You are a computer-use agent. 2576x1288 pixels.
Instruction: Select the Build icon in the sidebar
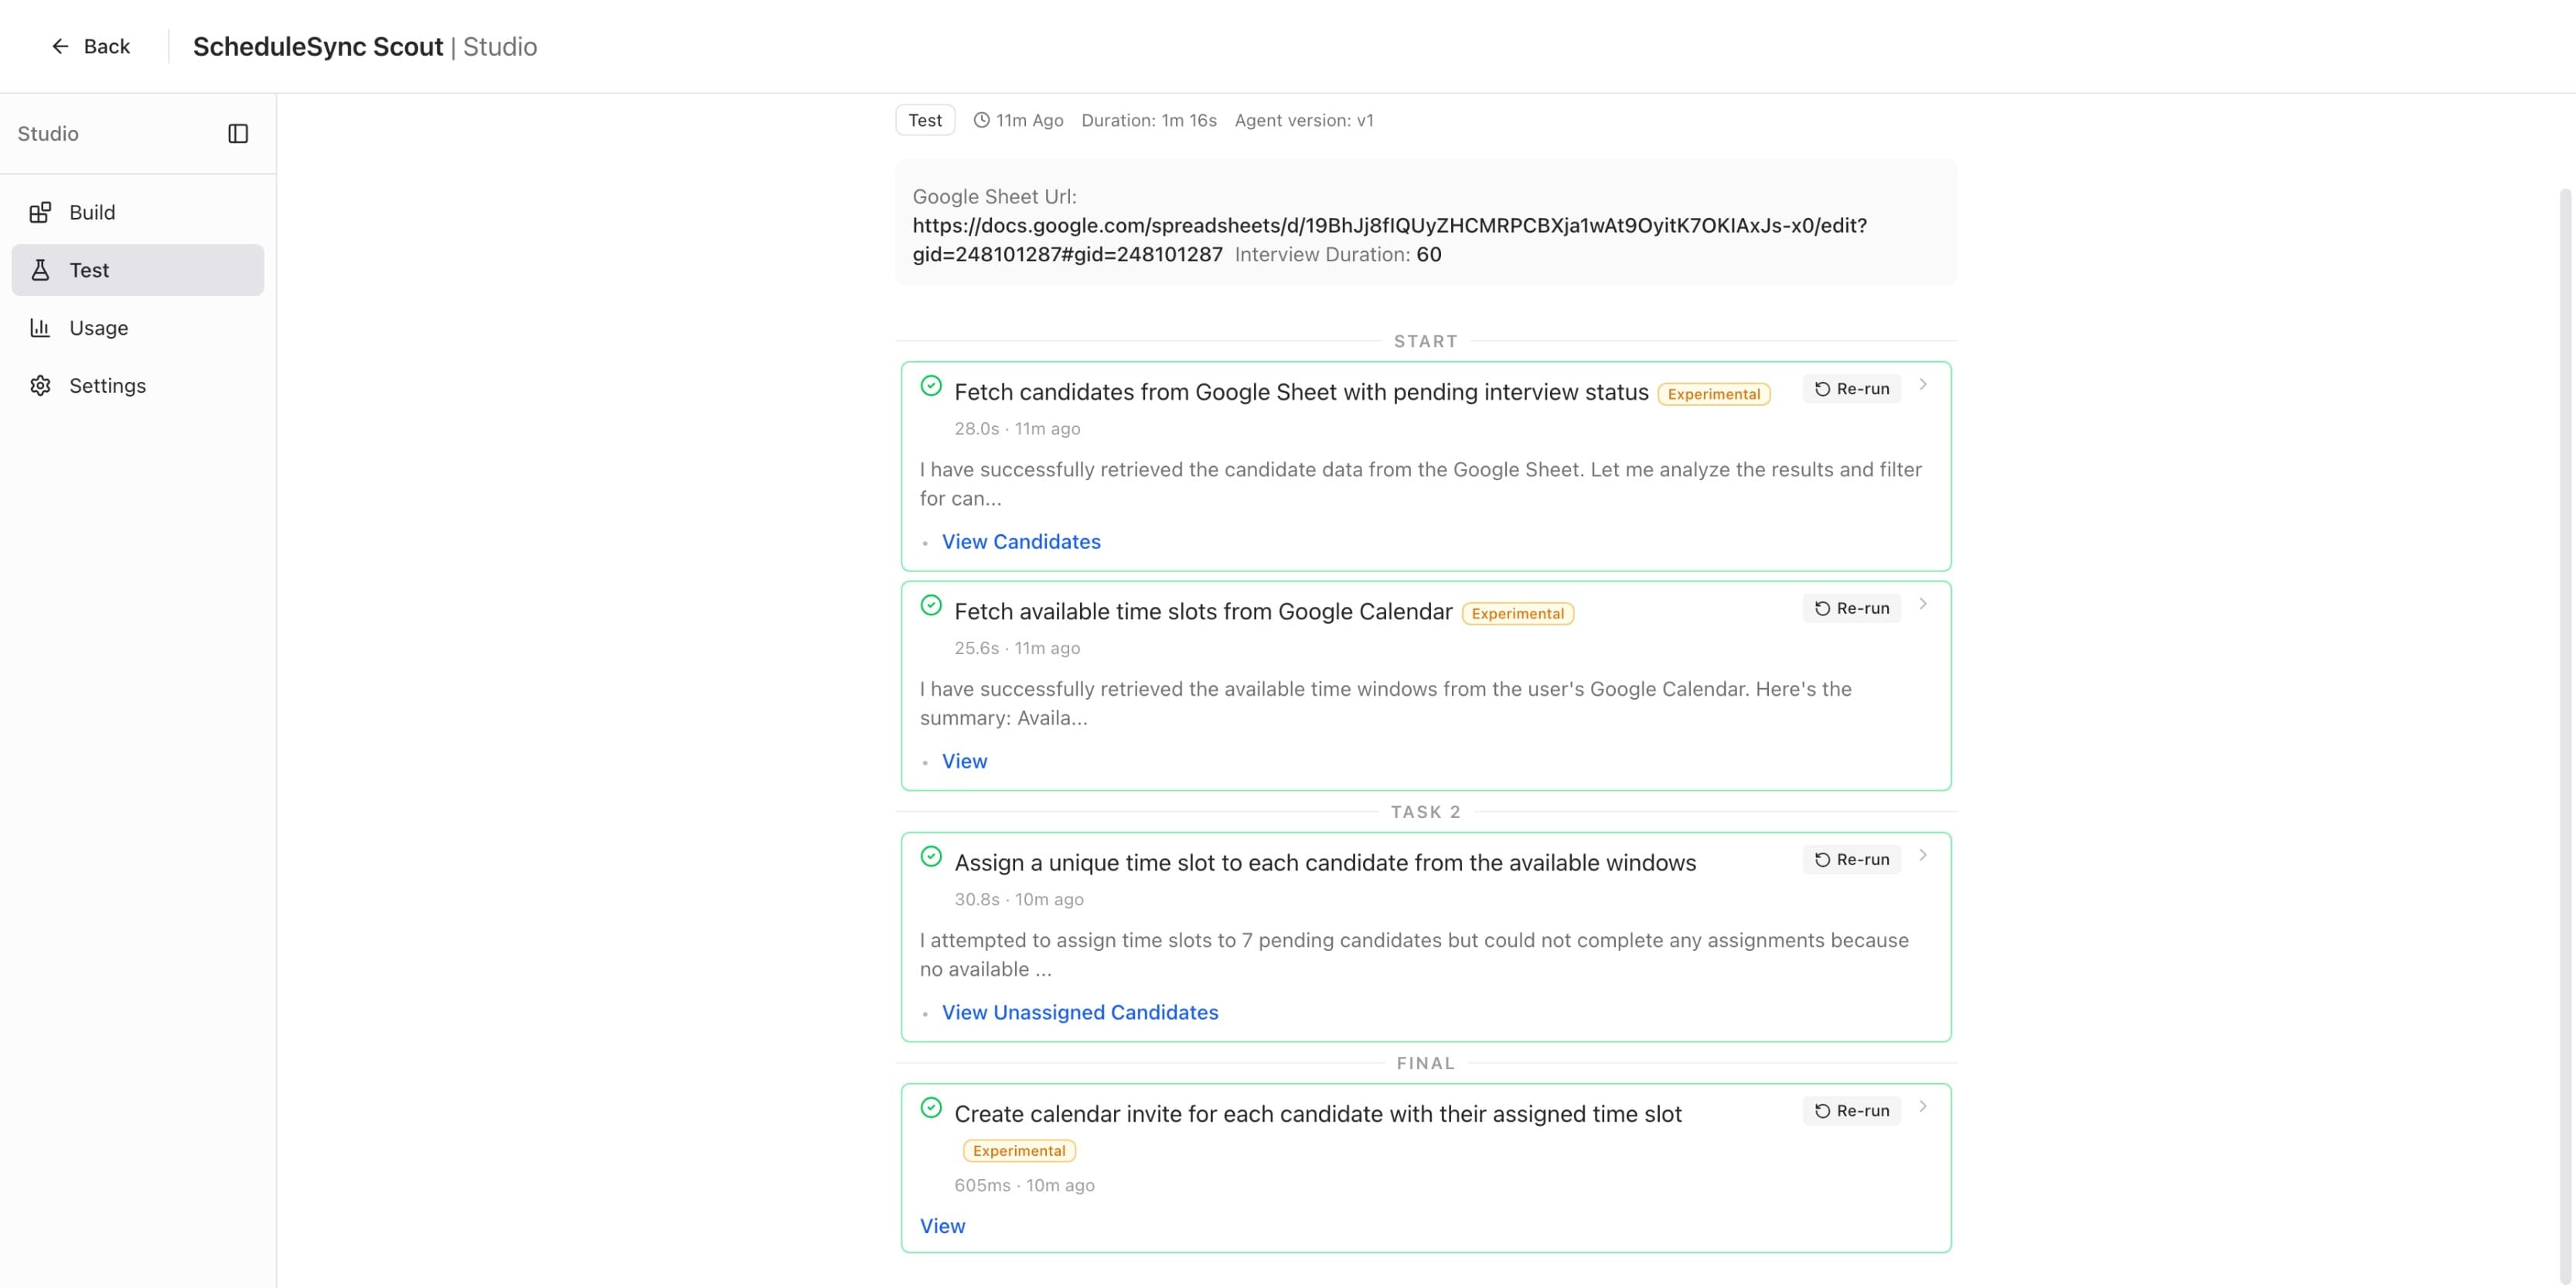coord(40,212)
